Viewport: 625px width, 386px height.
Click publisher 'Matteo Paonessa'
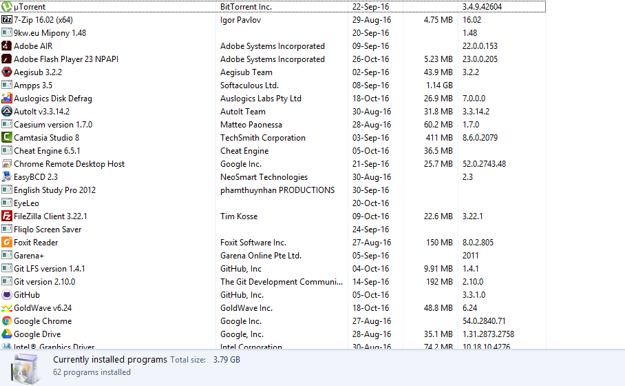[251, 125]
